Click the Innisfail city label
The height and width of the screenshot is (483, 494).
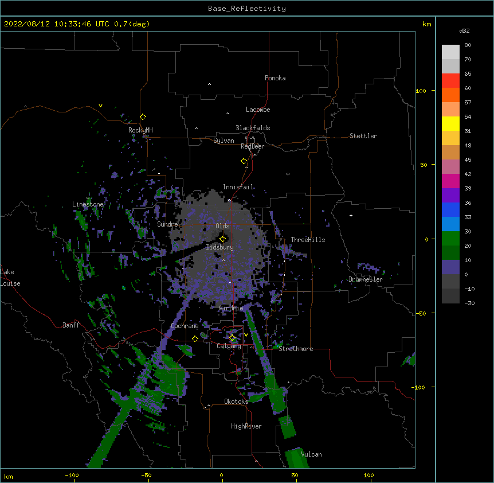(x=238, y=187)
